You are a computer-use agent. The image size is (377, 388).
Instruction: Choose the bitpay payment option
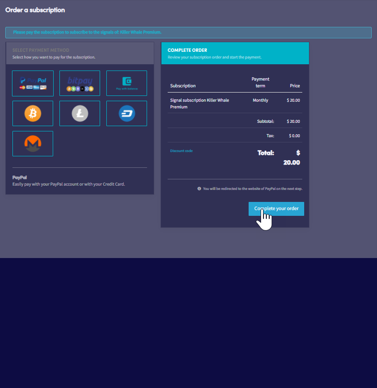pos(80,83)
